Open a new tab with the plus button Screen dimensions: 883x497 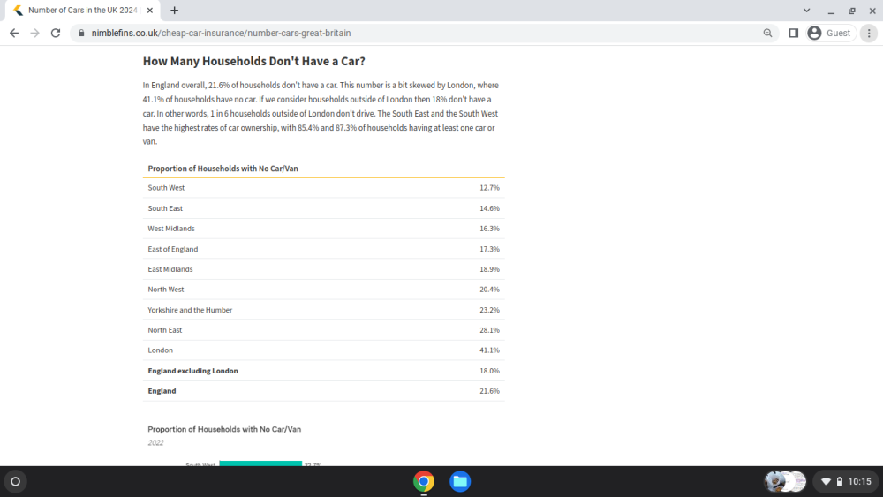tap(175, 10)
